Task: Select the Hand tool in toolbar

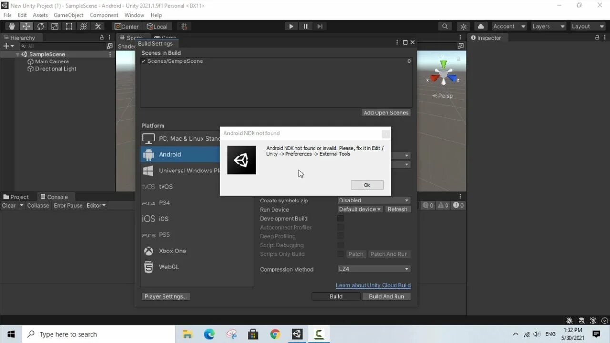Action: [12, 26]
